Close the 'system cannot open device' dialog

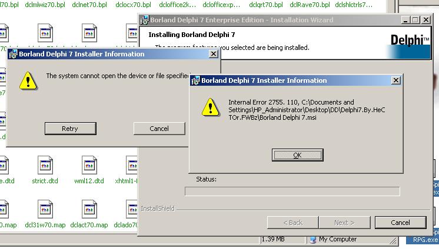pyautogui.click(x=213, y=54)
